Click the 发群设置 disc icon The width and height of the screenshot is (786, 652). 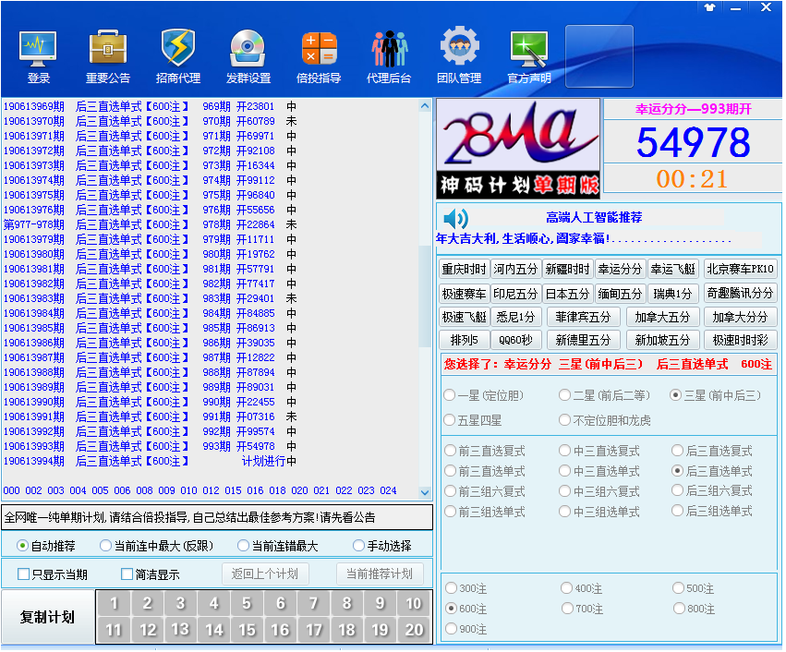[248, 48]
